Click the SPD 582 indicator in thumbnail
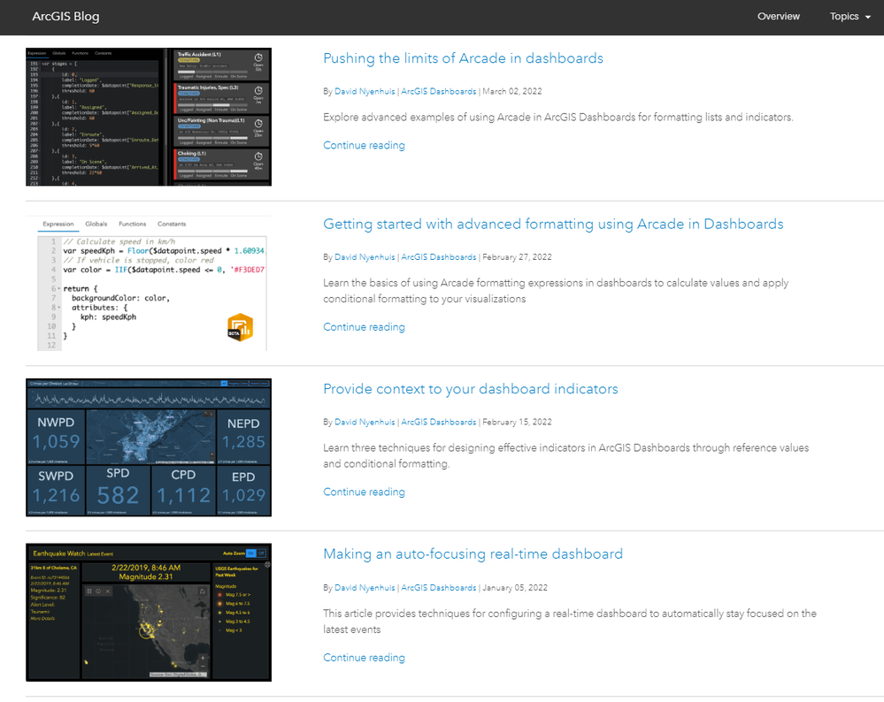 point(118,490)
